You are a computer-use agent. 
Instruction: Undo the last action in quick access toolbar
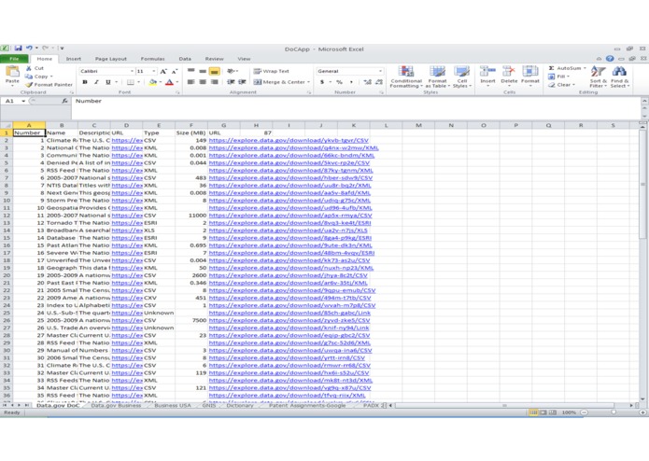[x=29, y=49]
